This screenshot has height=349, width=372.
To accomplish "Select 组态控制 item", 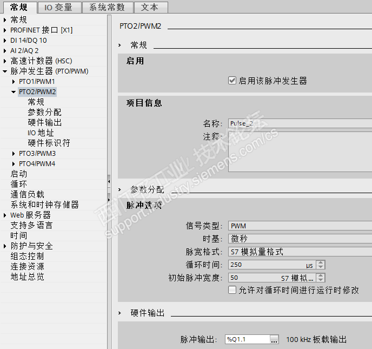I will click(27, 256).
